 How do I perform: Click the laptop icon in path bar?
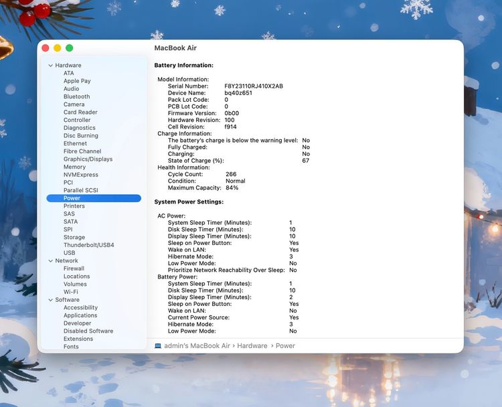click(x=158, y=346)
